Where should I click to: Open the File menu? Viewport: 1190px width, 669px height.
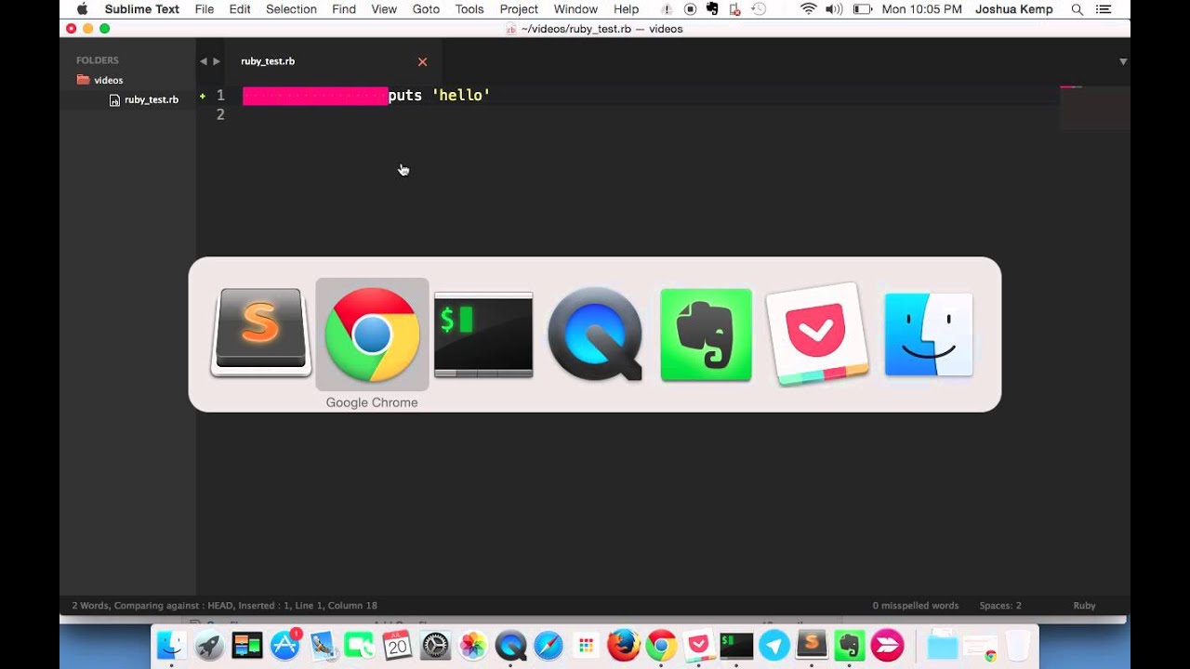(x=205, y=9)
